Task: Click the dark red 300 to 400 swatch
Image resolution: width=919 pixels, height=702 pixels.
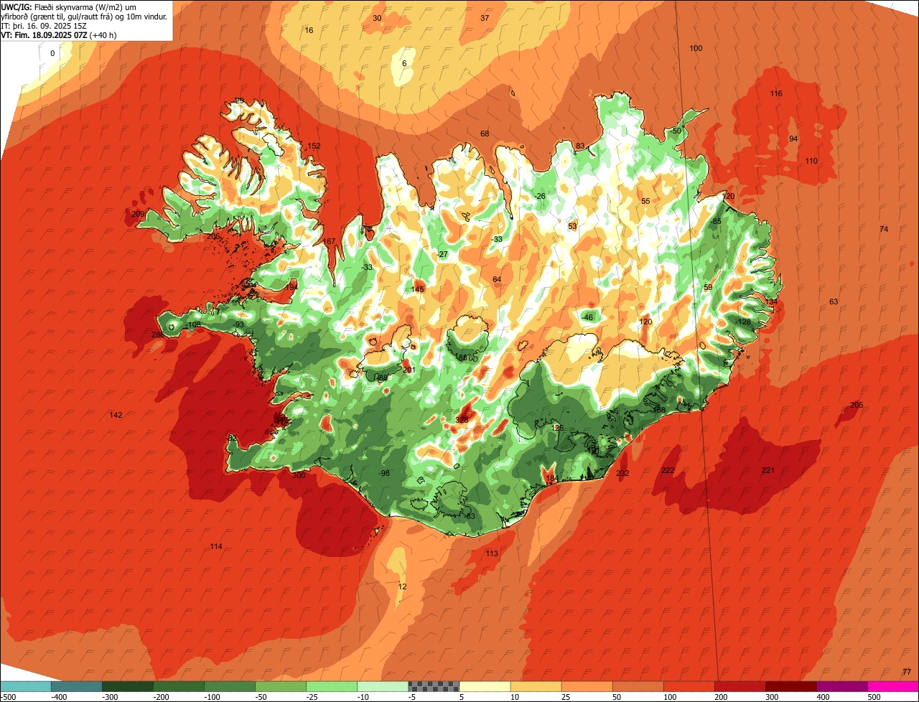Action: pyautogui.click(x=790, y=686)
